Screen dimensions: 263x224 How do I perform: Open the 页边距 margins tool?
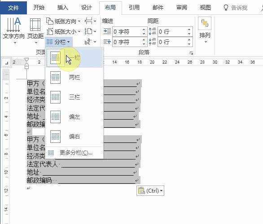tap(35, 30)
